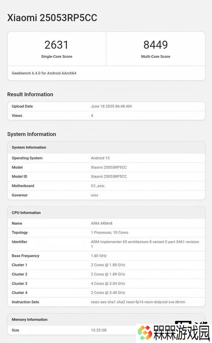Click the Memory Information table header
This screenshot has height=343, width=212.
coord(30,320)
